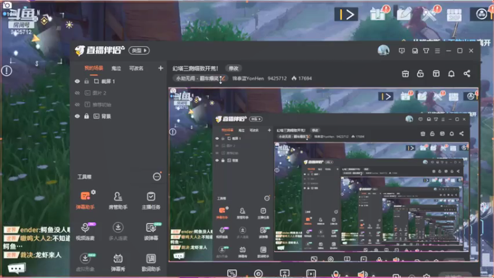This screenshot has width=494, height=278.
Task: Click the skip arrow icon in game HUD
Action: click(x=346, y=14)
